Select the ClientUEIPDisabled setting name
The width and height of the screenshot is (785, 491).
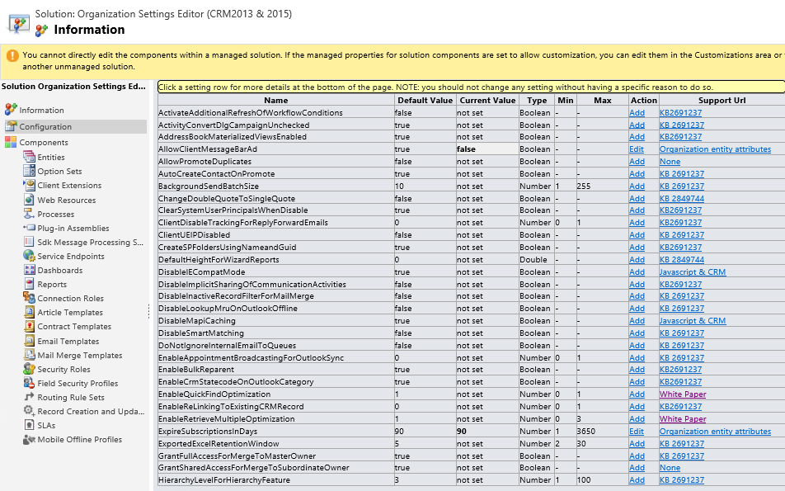pyautogui.click(x=195, y=234)
